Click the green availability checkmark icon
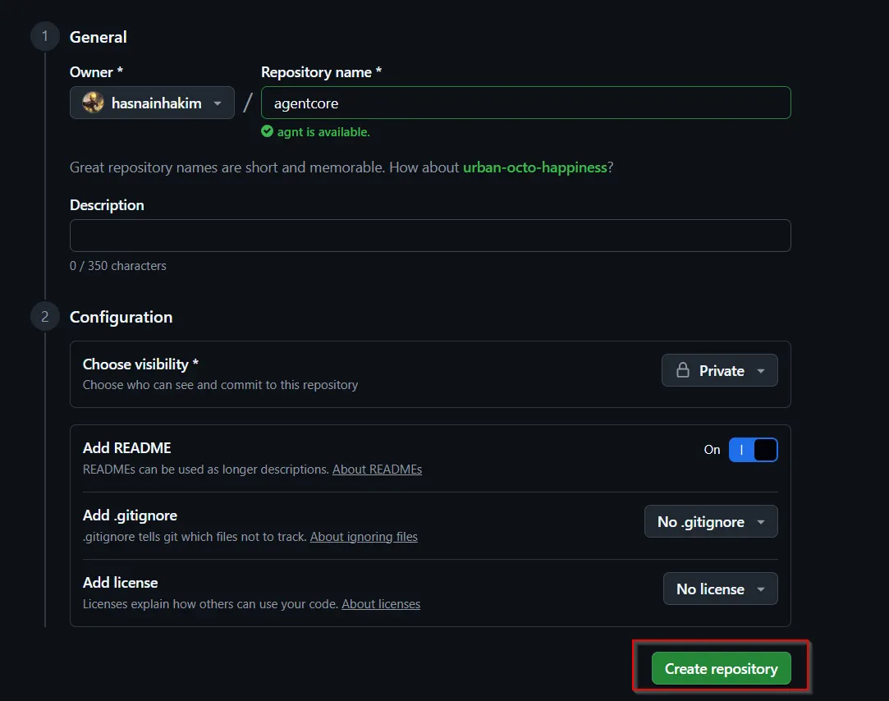The width and height of the screenshot is (889, 701). pos(266,131)
